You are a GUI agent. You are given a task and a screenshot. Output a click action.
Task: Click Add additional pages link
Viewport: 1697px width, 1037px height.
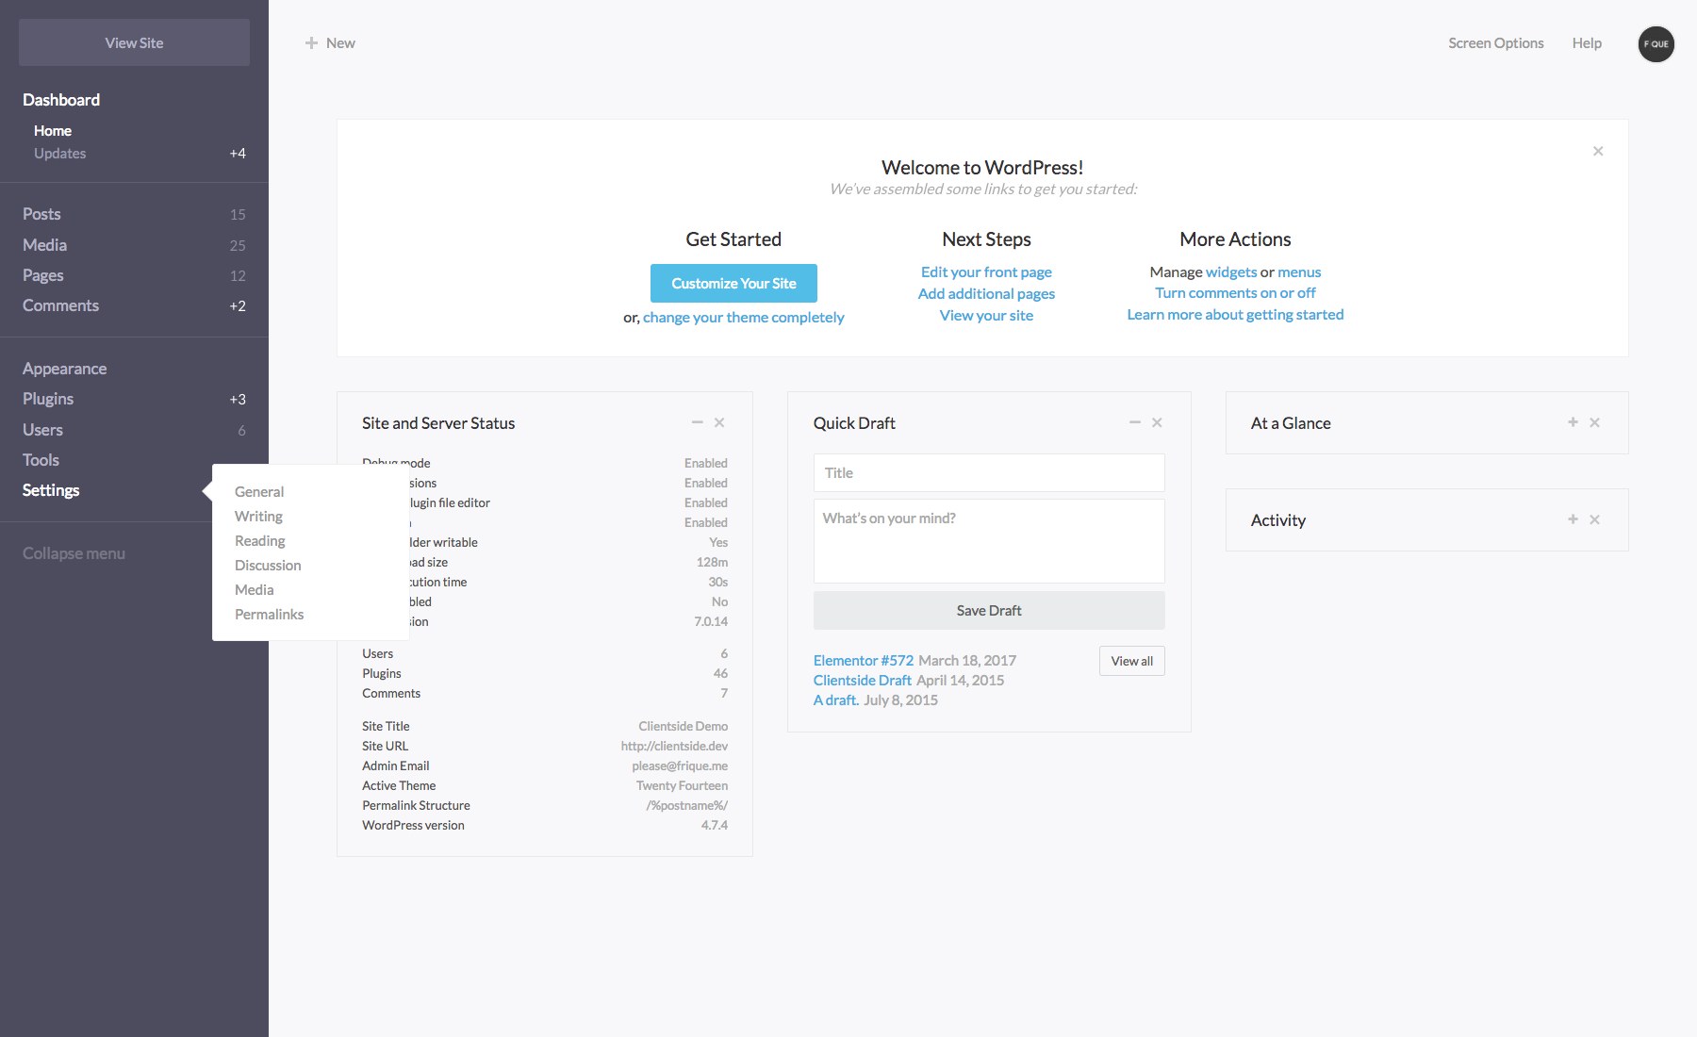986,294
